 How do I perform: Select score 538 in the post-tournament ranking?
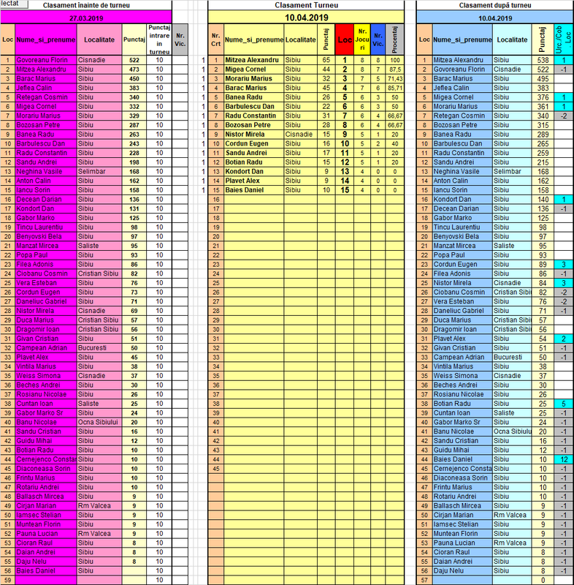pyautogui.click(x=543, y=60)
